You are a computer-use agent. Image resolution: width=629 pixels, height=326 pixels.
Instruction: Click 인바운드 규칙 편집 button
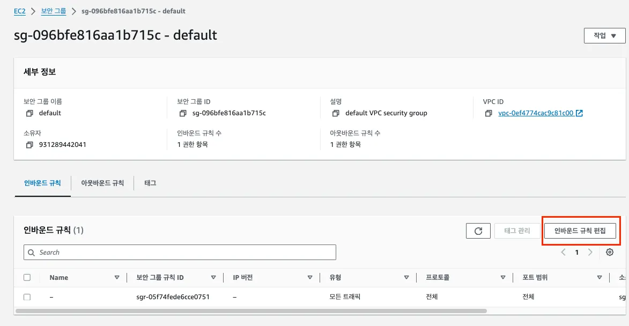point(580,231)
